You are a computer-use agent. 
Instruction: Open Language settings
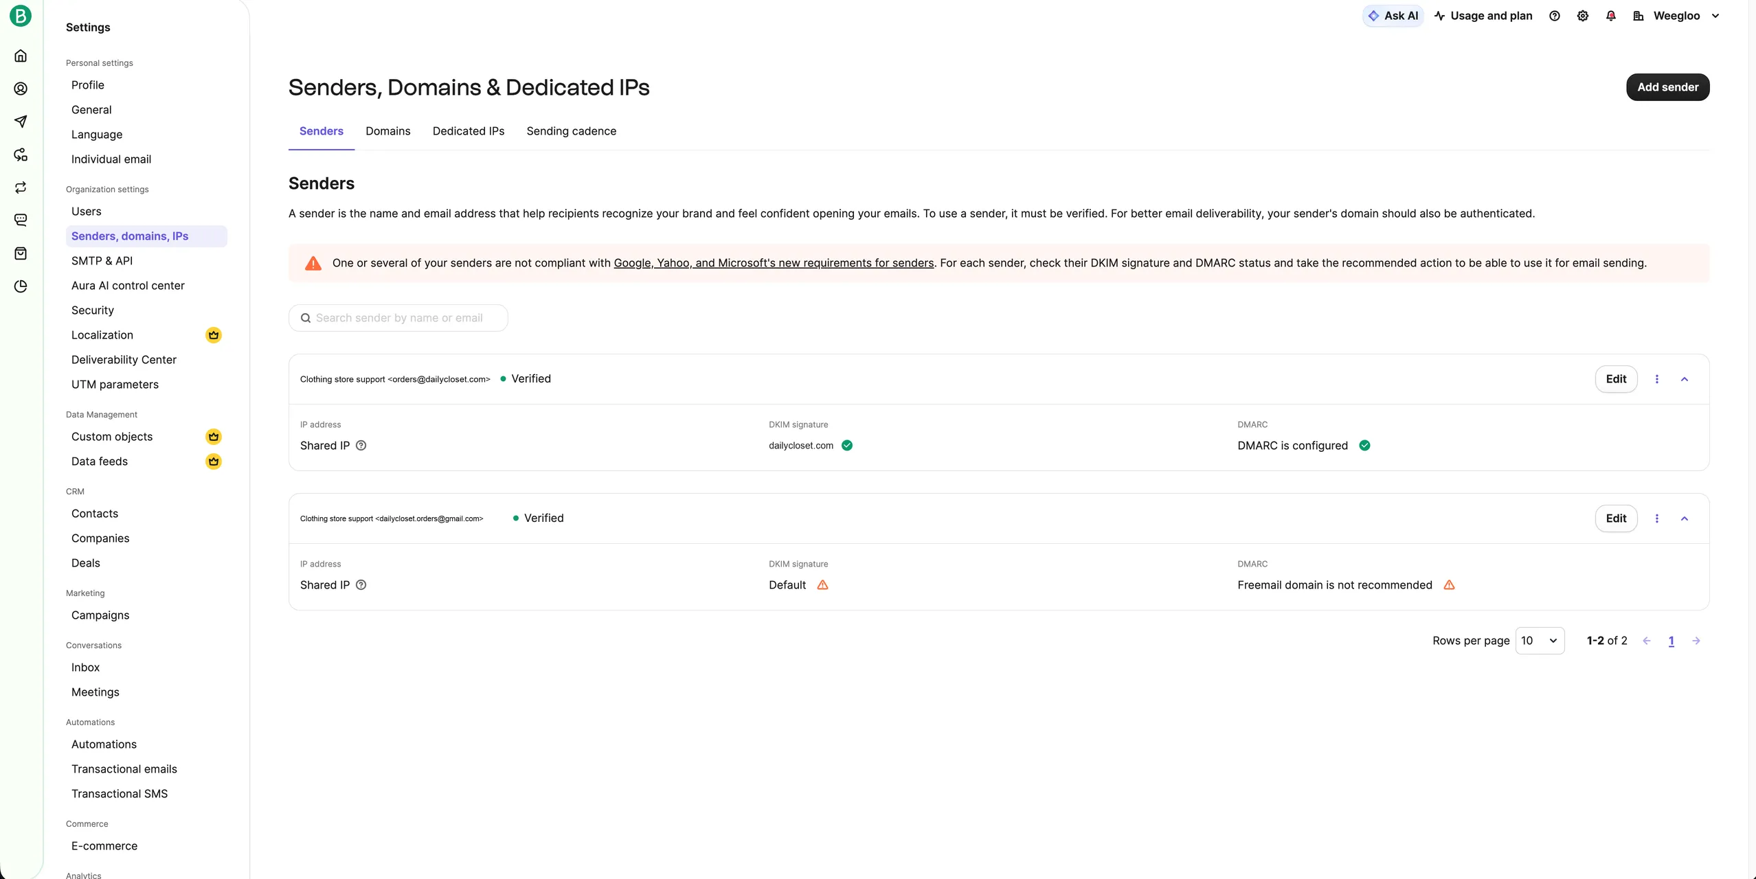coord(97,135)
